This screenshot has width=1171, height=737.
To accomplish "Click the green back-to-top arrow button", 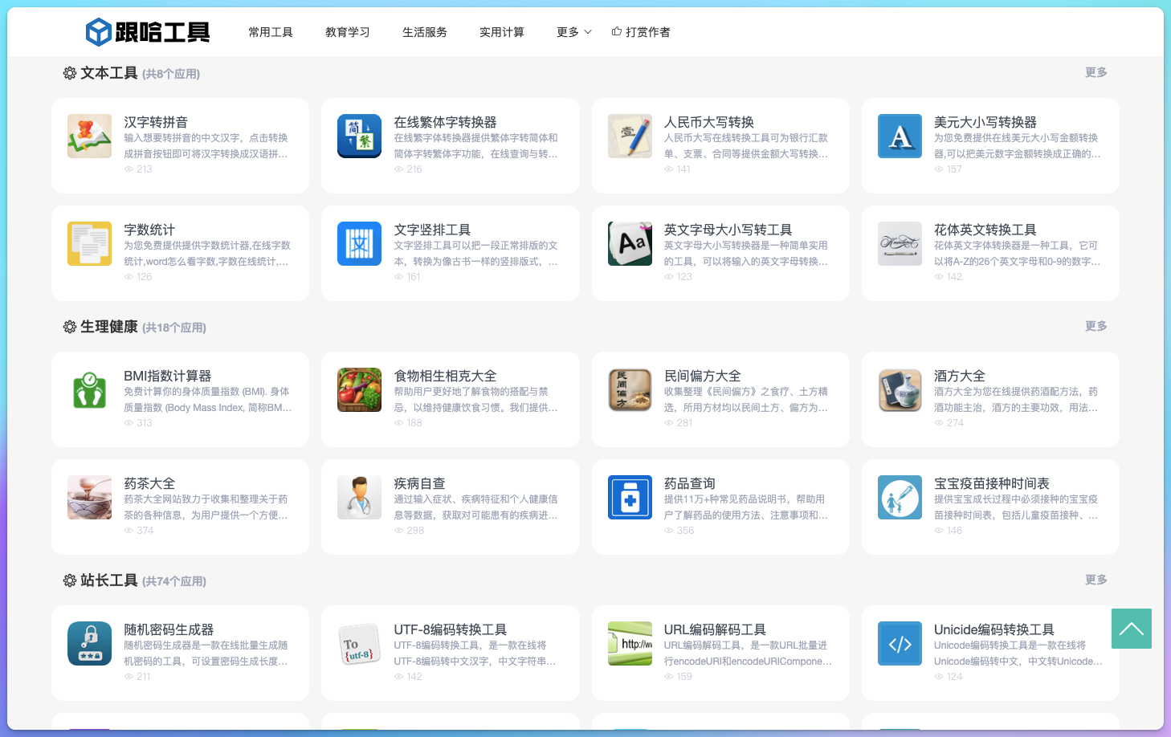I will tap(1131, 629).
